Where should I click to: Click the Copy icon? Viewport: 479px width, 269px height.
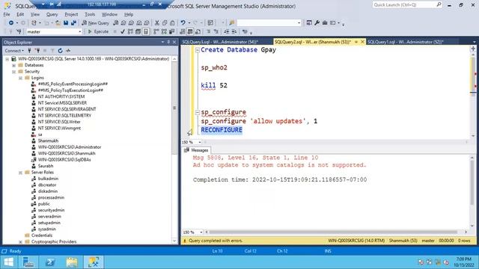pos(165,23)
